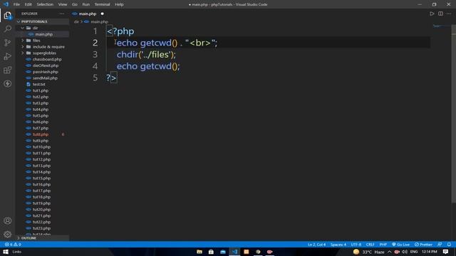
Task: Open Windows Start button
Action: [x=6, y=252]
